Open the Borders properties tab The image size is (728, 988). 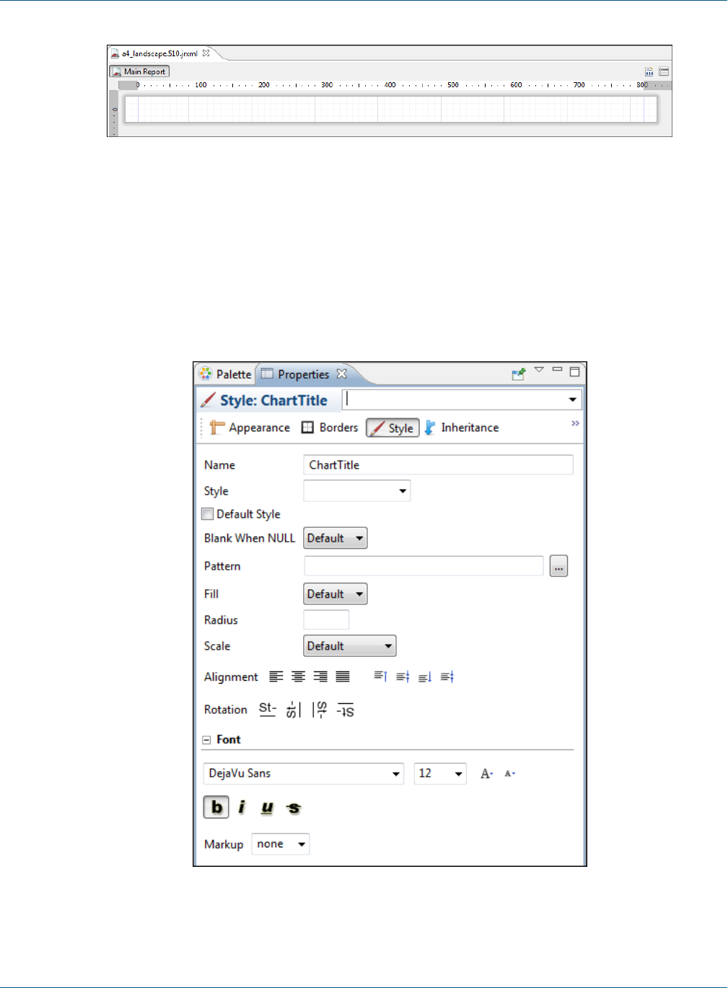click(330, 428)
